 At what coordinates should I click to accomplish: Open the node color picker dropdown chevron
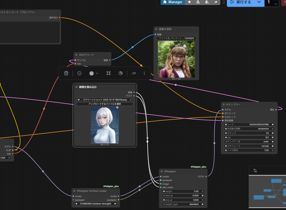[x=97, y=73]
